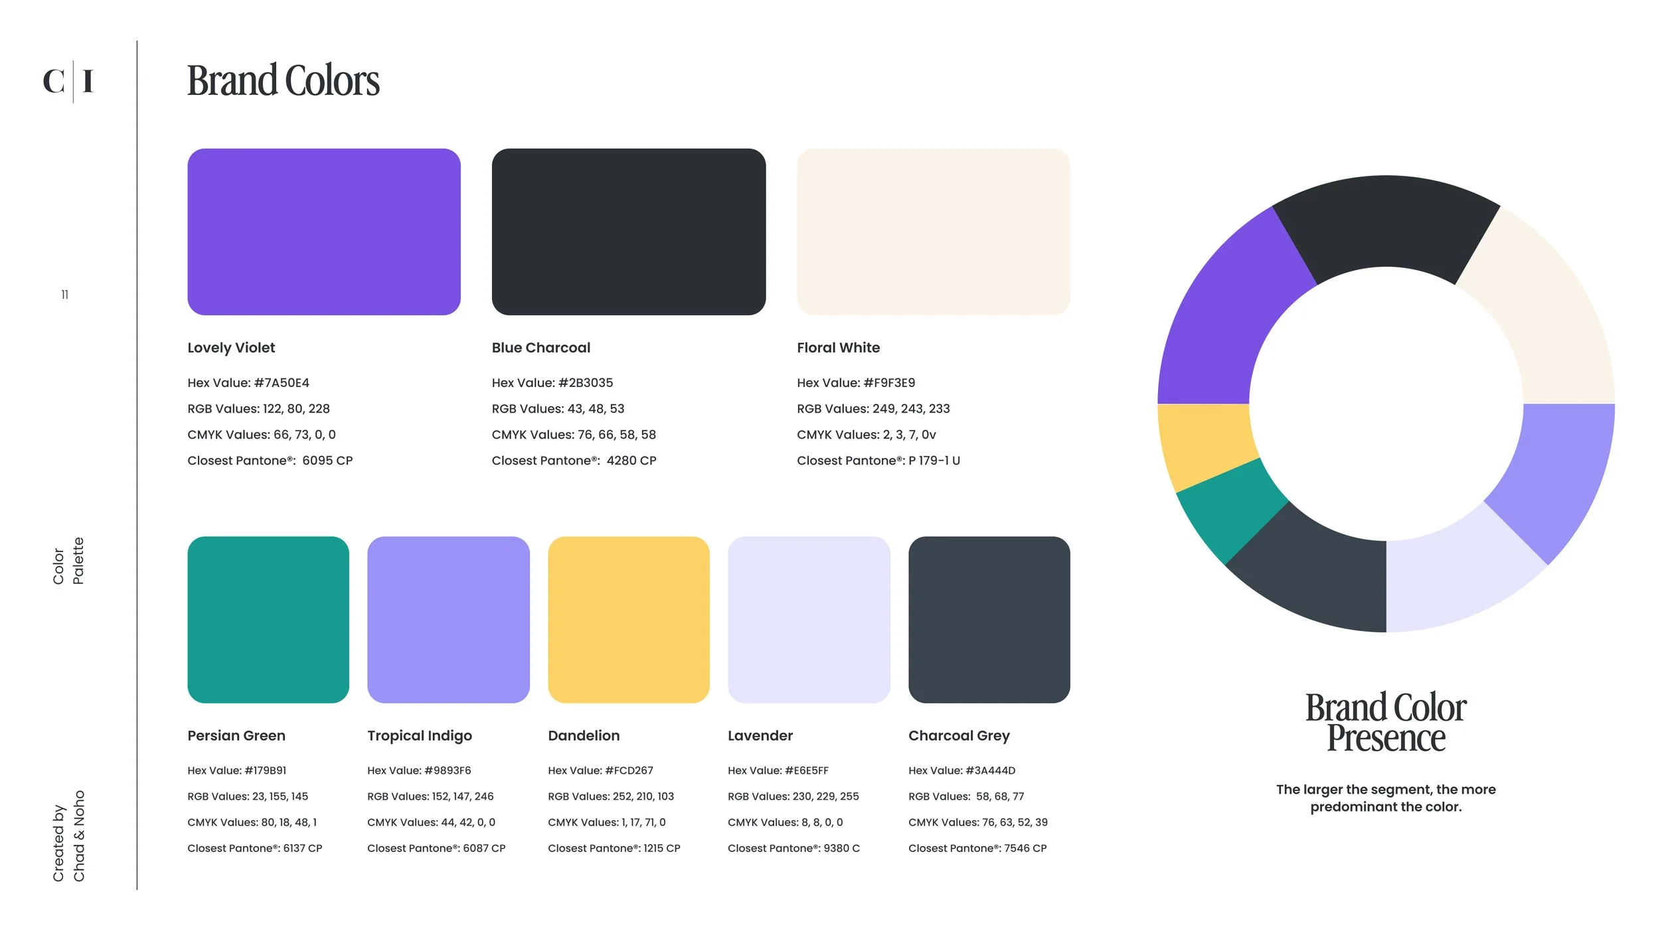
Task: Click the Charcoal Grey name label
Action: 959,736
